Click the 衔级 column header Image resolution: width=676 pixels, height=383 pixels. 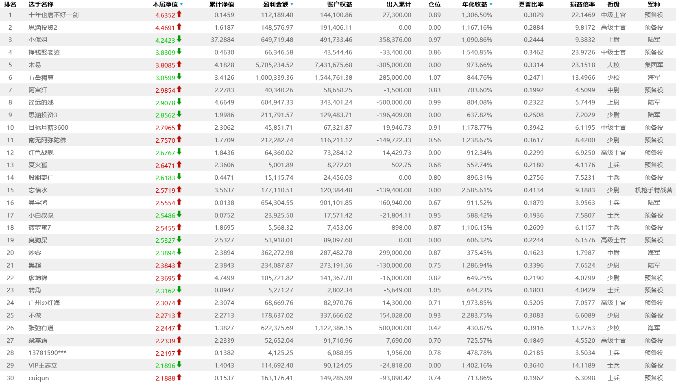pos(613,4)
